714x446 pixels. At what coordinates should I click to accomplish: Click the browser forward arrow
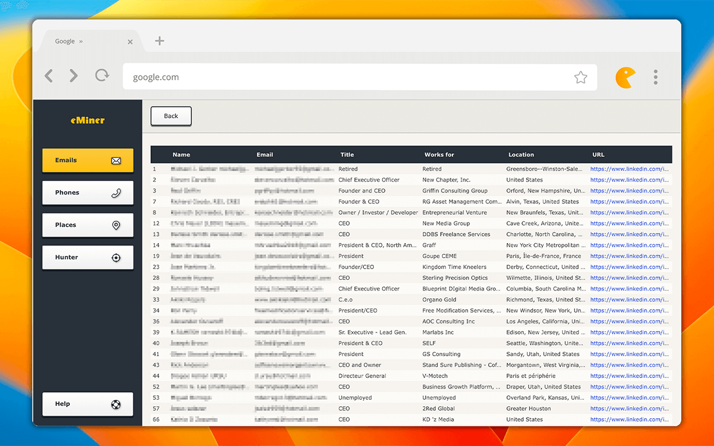[x=74, y=76]
